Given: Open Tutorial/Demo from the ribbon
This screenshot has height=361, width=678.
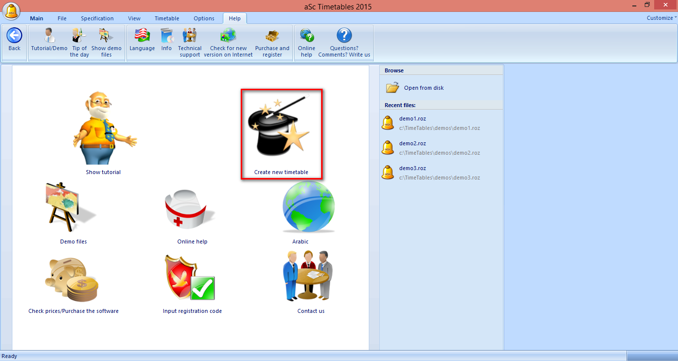Looking at the screenshot, I should click(49, 39).
